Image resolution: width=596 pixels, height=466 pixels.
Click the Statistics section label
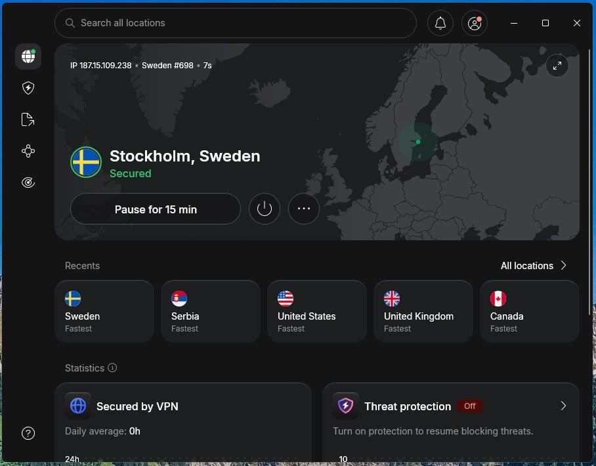pos(85,368)
